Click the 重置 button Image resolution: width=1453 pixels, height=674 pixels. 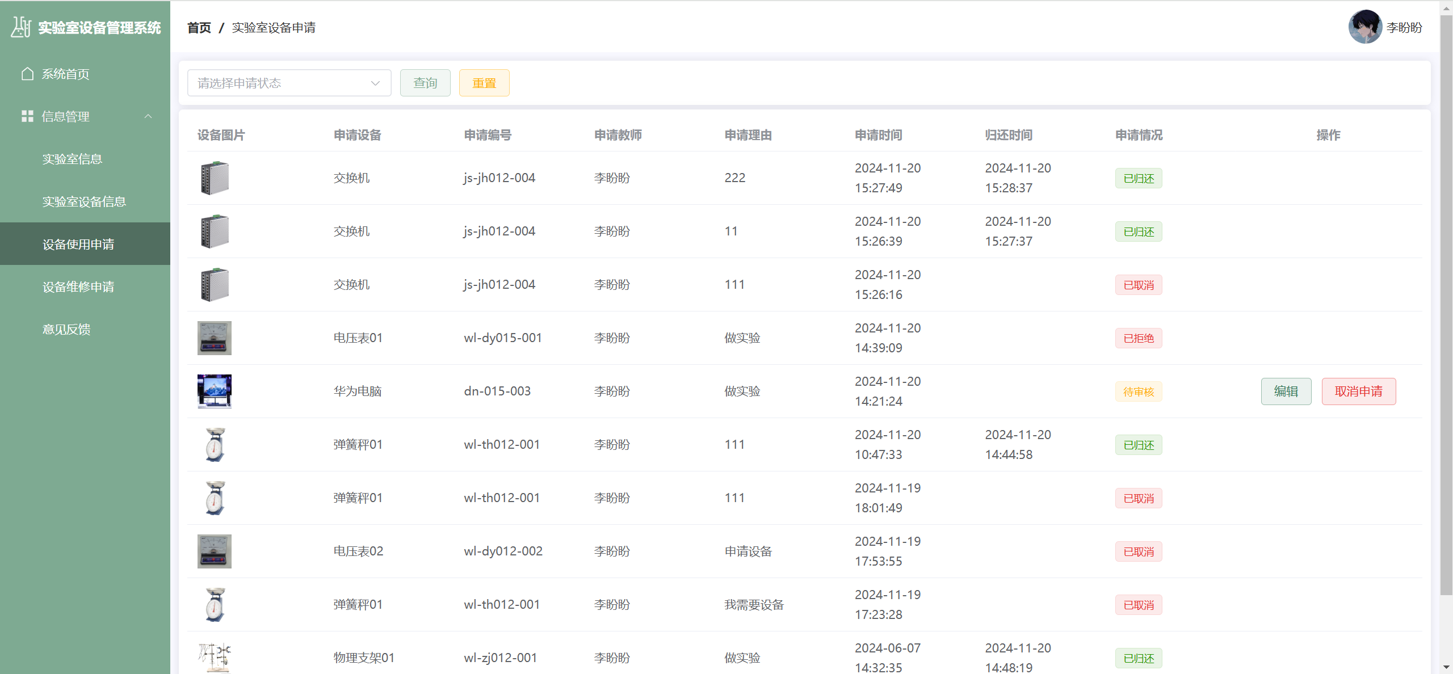click(x=484, y=83)
